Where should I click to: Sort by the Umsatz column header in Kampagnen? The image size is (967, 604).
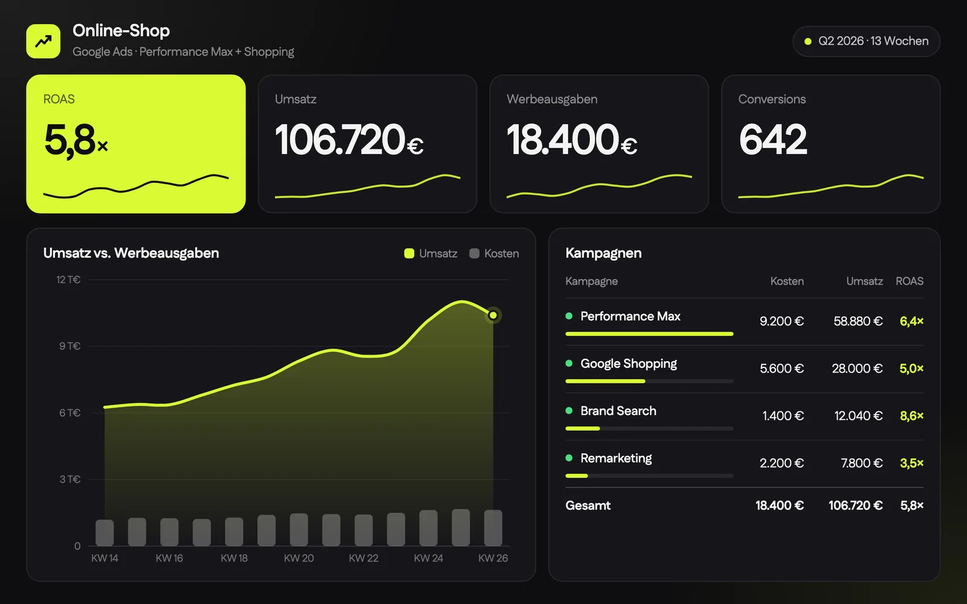(864, 281)
